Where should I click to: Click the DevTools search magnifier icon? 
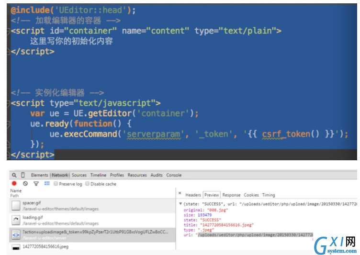coord(14,175)
